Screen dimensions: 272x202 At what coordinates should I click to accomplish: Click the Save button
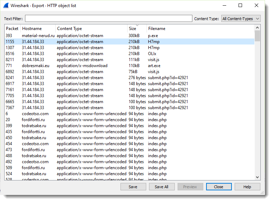(133, 187)
